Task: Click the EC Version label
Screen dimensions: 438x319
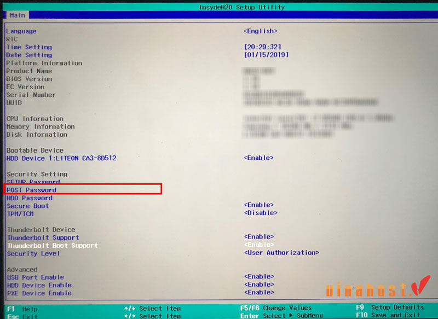Action: click(x=25, y=87)
